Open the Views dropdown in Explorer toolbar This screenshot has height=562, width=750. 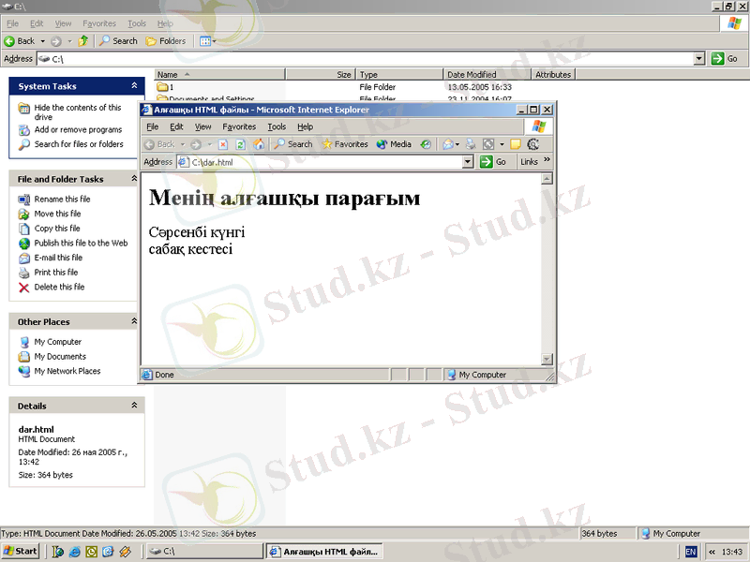(207, 41)
